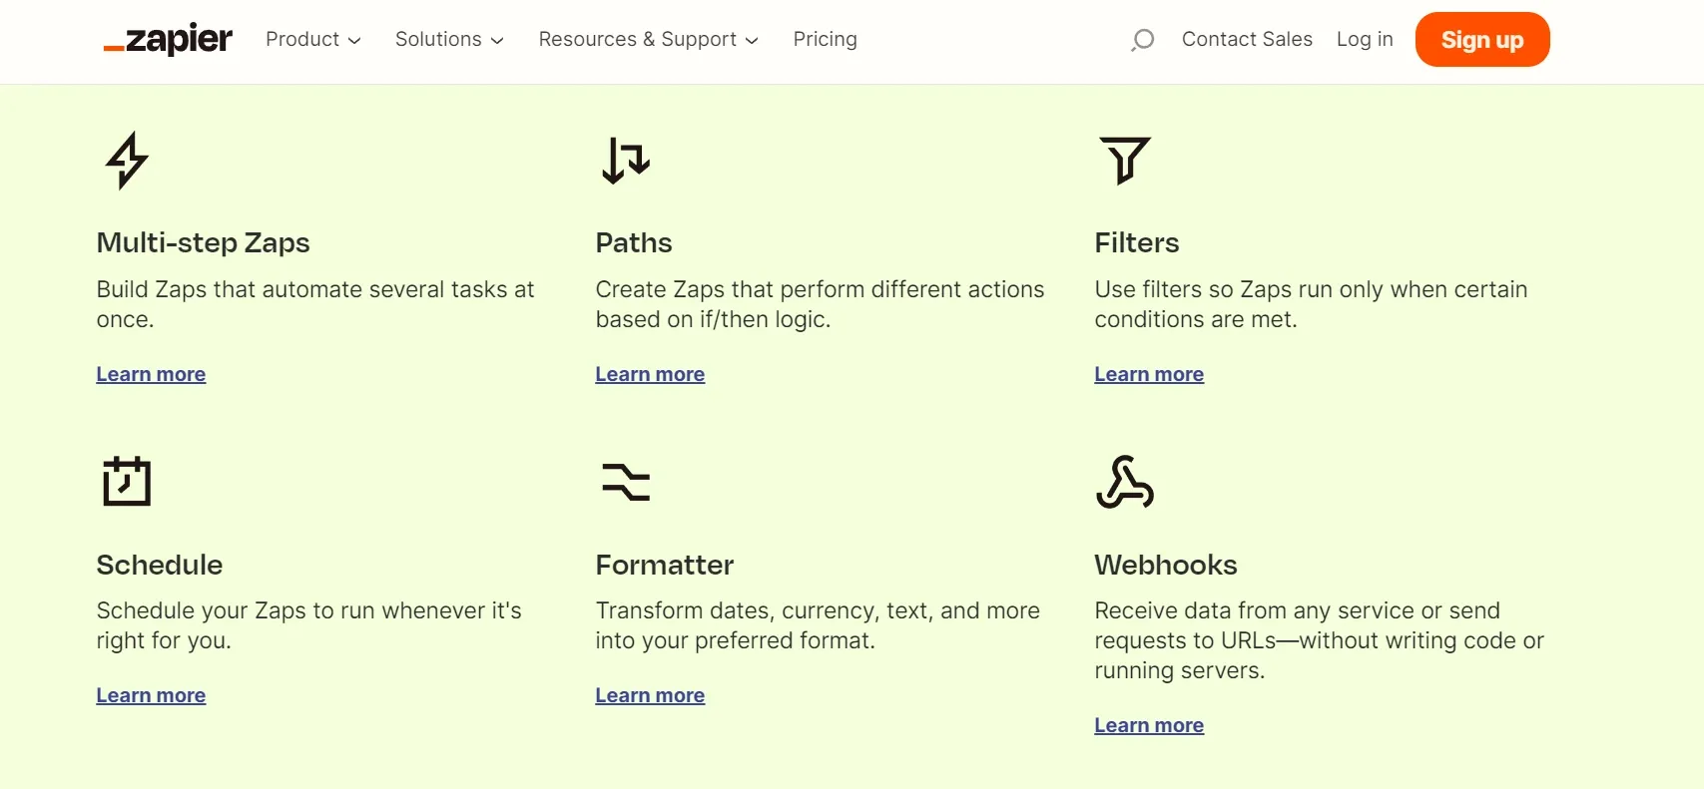Click the Filters heading
The width and height of the screenshot is (1704, 789).
(x=1137, y=243)
